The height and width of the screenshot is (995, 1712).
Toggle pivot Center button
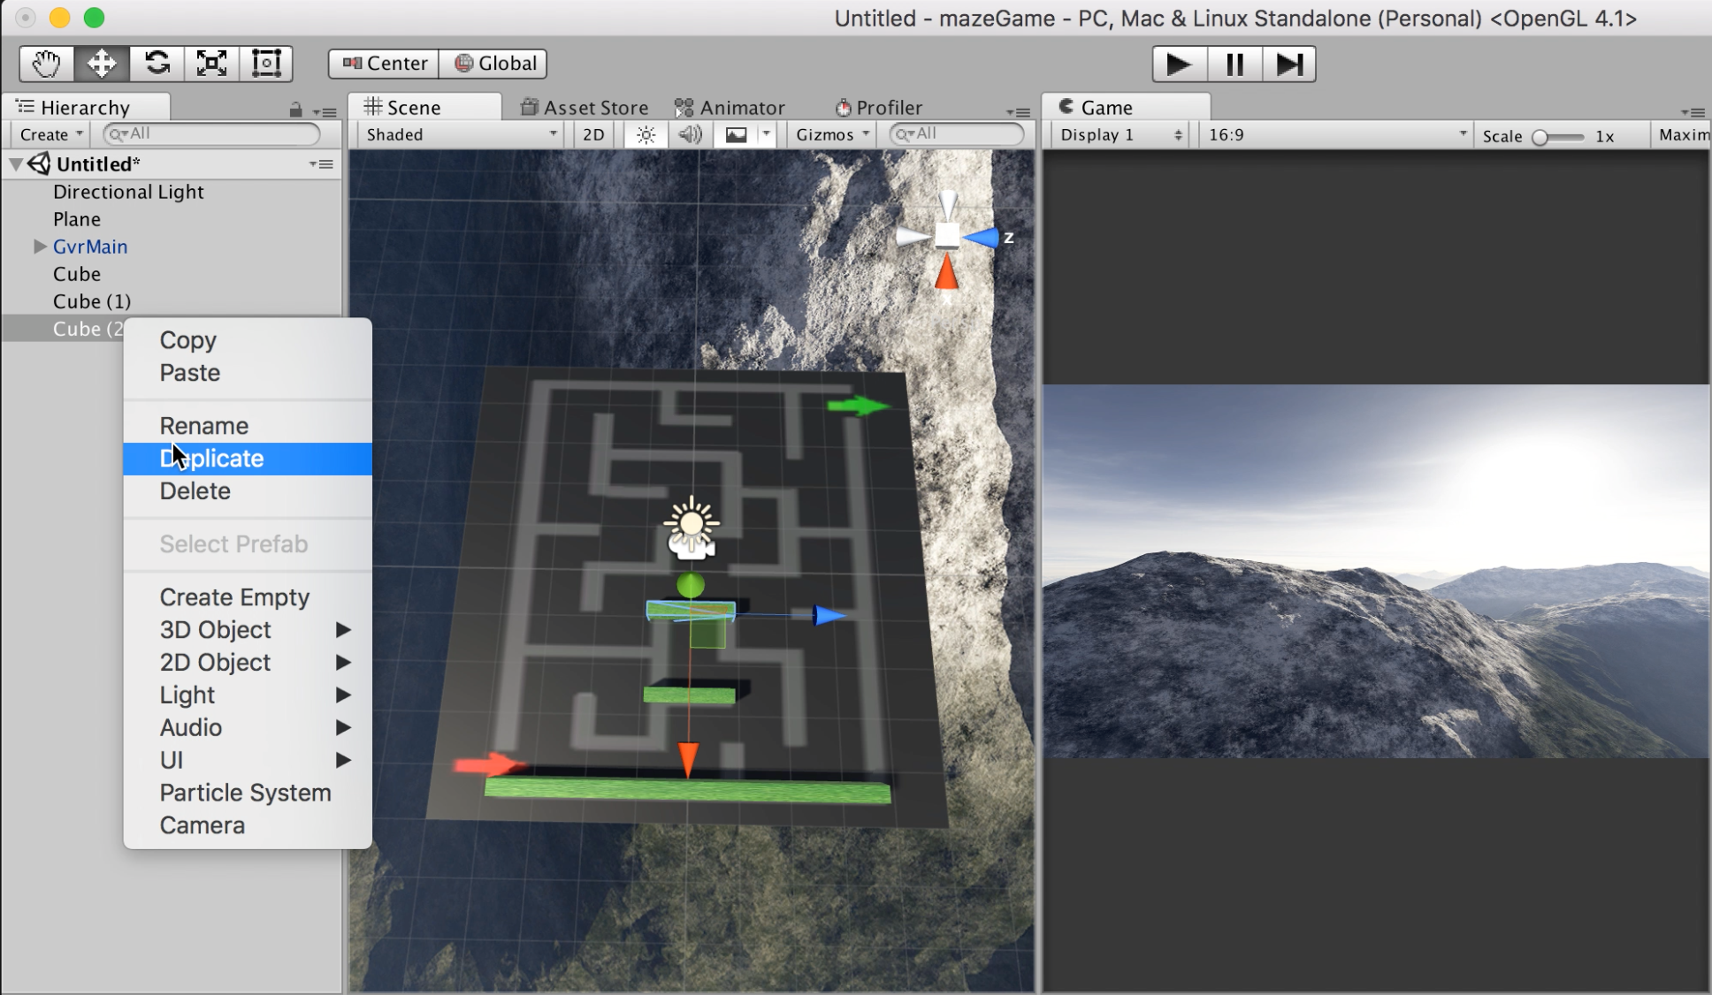385,64
